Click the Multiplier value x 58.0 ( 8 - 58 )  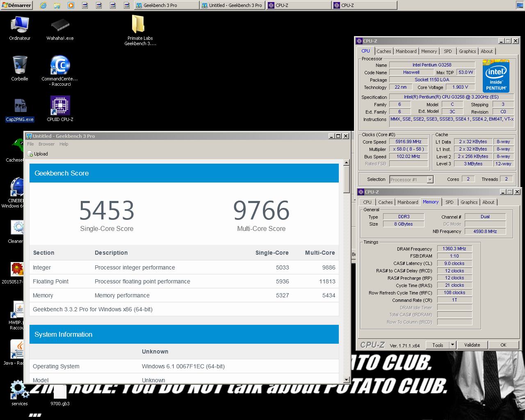click(409, 149)
